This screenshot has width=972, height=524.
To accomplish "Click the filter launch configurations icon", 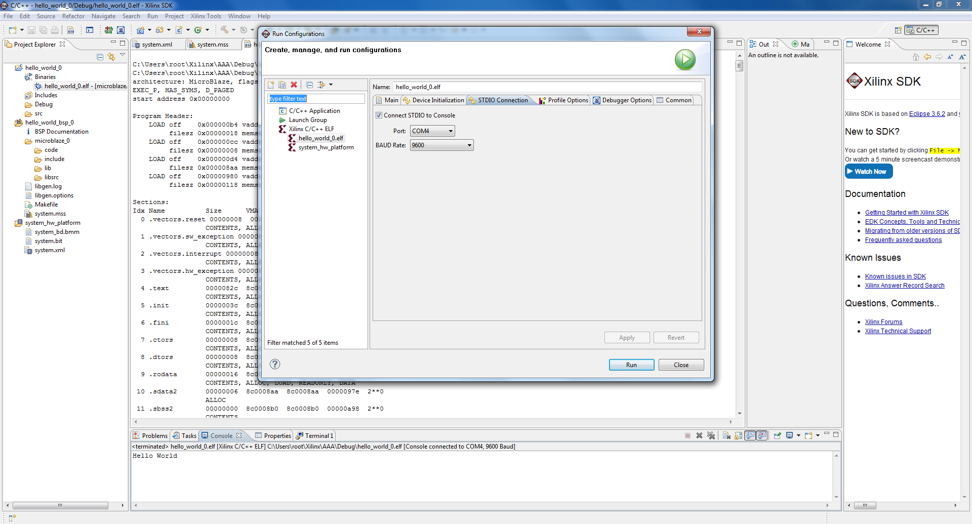I will point(321,85).
